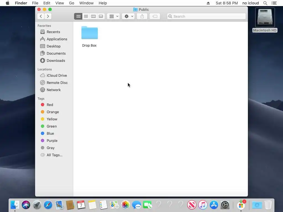
Task: Click the Finder icon in the Dock
Action: click(15, 205)
